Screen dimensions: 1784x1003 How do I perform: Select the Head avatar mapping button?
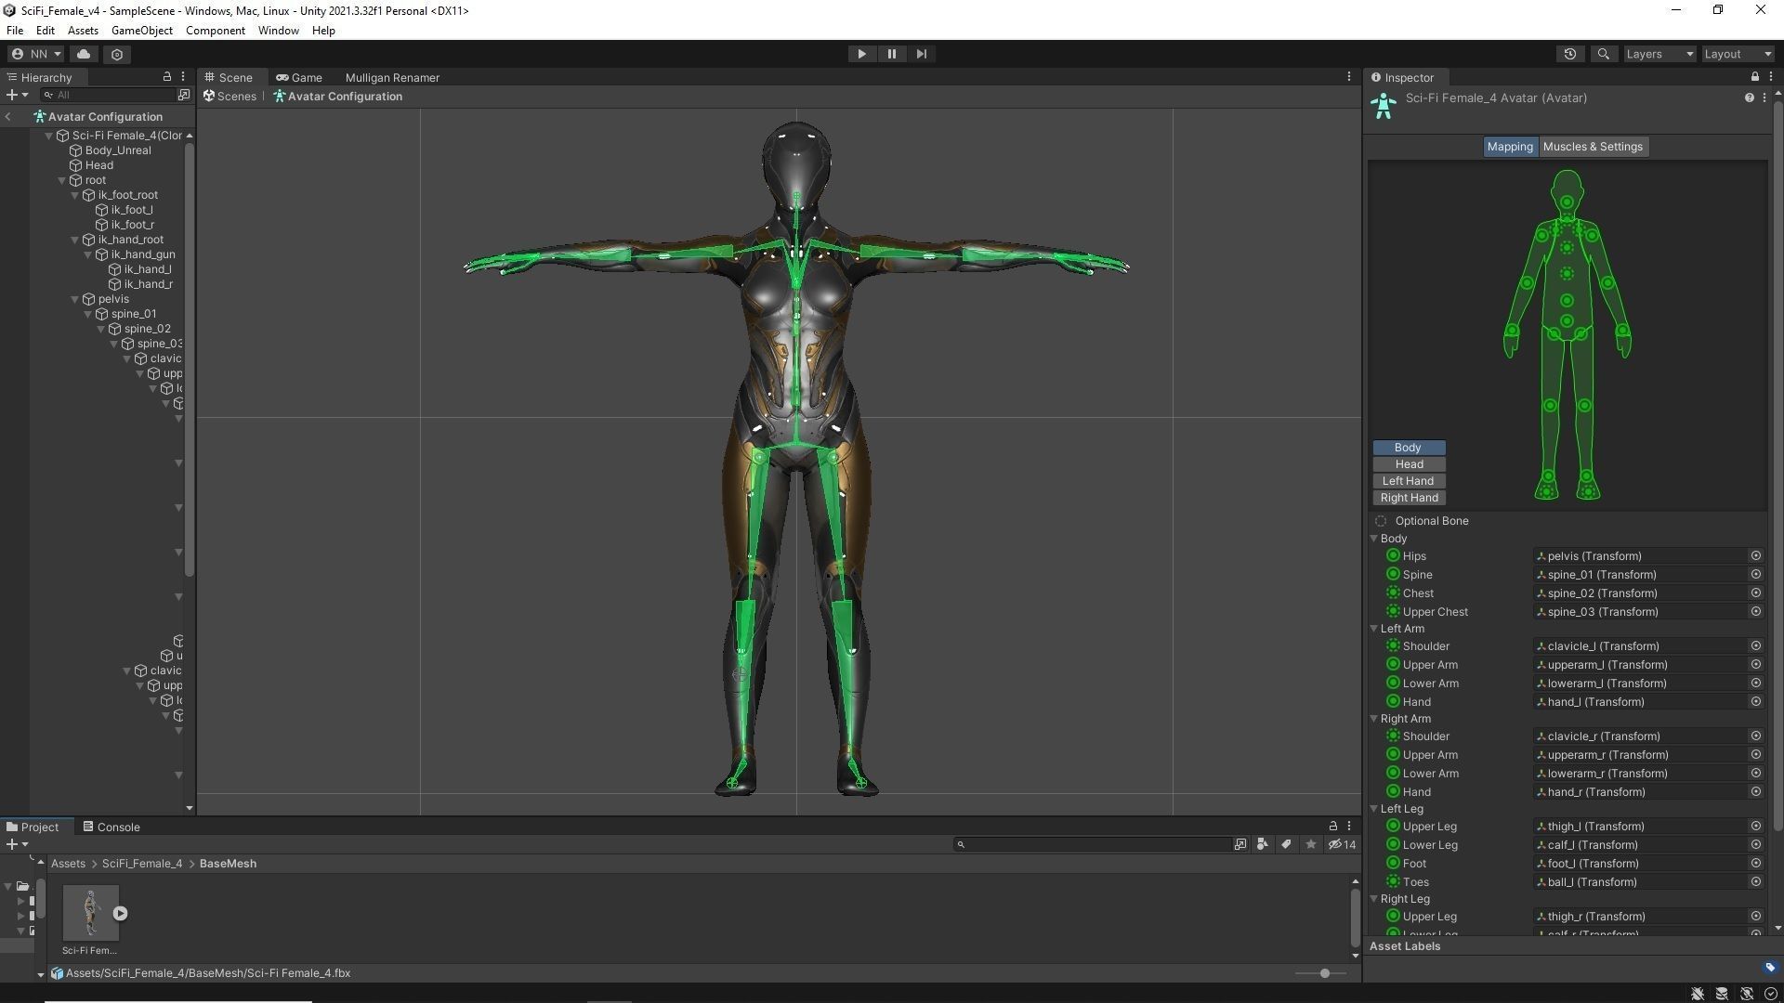pos(1409,464)
